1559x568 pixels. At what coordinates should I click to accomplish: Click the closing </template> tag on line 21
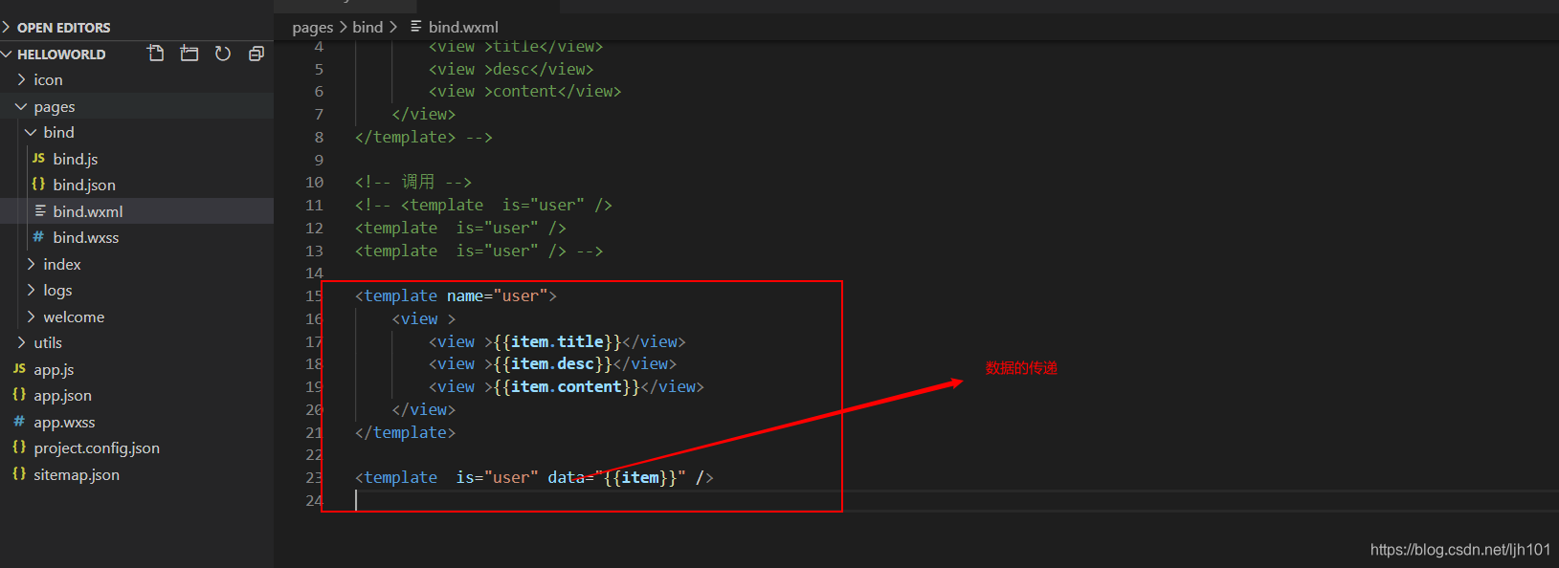click(x=405, y=433)
